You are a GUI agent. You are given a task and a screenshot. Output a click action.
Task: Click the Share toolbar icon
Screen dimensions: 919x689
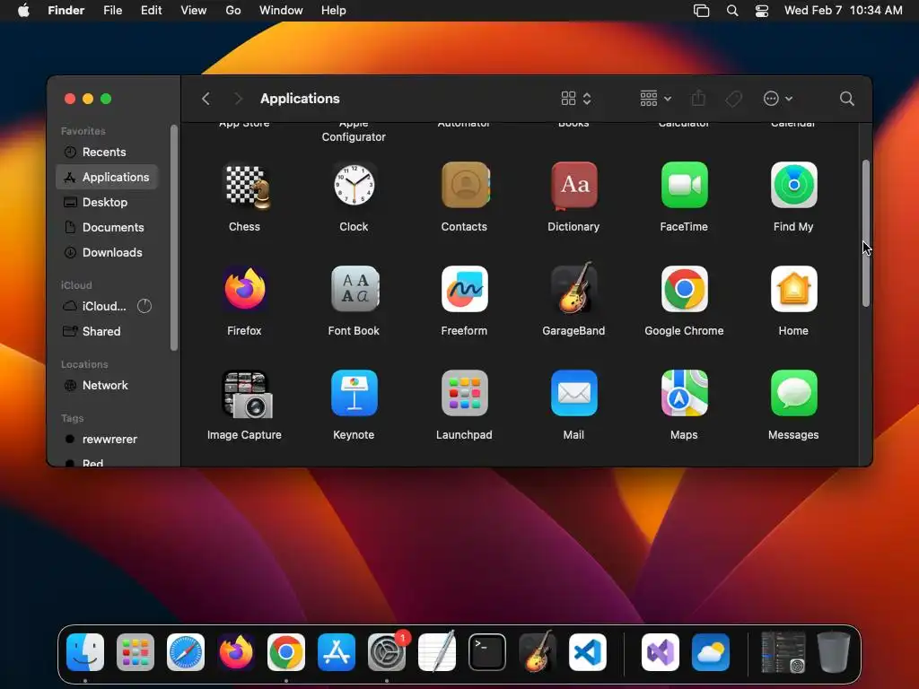pyautogui.click(x=698, y=98)
